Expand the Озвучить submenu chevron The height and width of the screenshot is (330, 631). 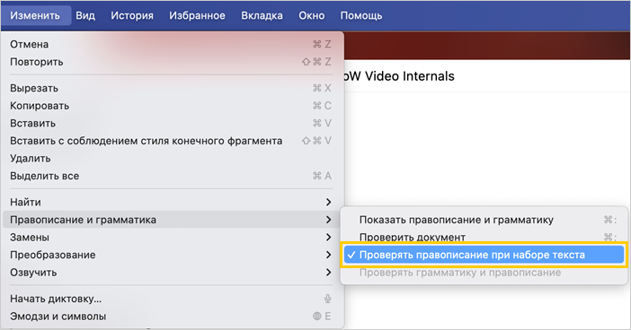(x=328, y=273)
